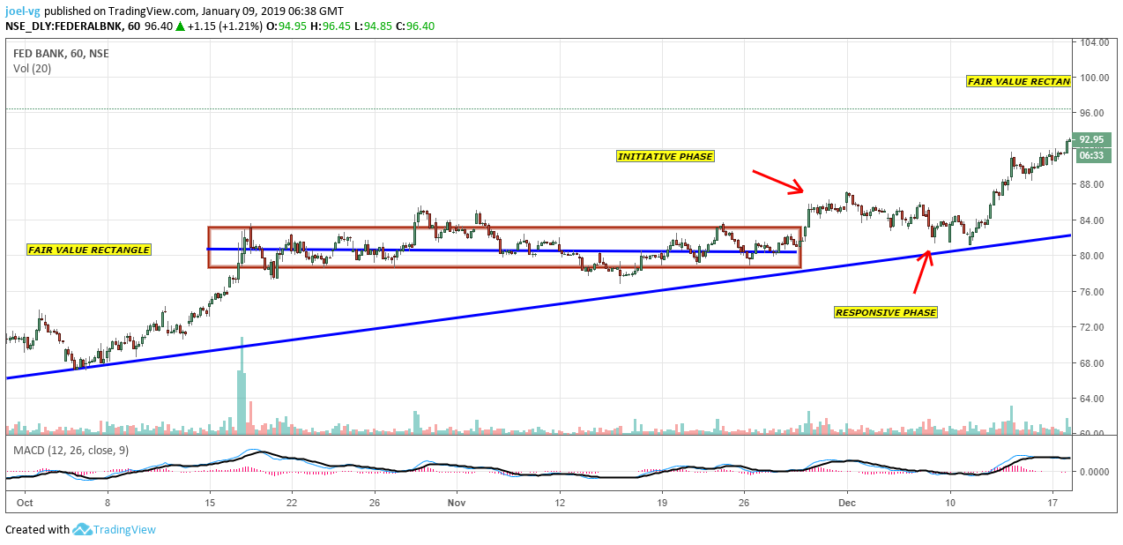Click the tall volume spike bar
Screen dimensions: 1123x545
[x=241, y=385]
